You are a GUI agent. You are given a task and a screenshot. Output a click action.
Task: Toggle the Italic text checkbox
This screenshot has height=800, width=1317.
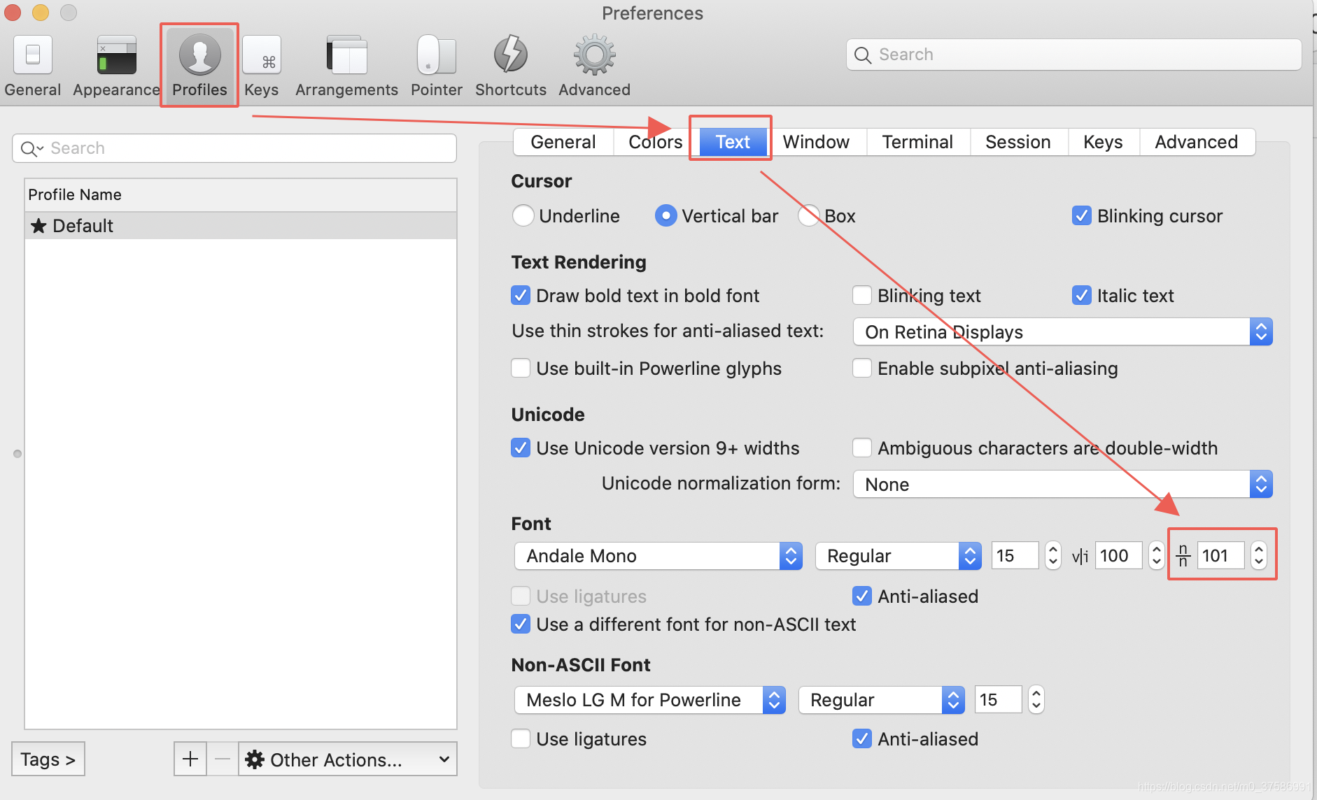(x=1081, y=295)
